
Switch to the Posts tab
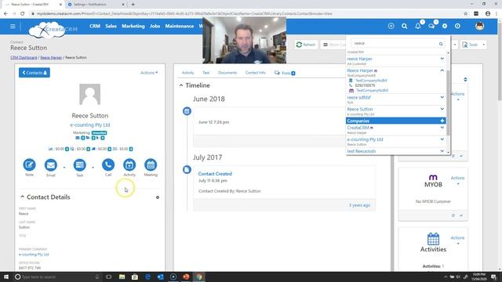tap(285, 73)
